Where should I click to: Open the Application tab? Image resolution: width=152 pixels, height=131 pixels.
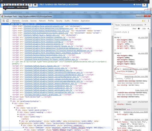point(85,21)
